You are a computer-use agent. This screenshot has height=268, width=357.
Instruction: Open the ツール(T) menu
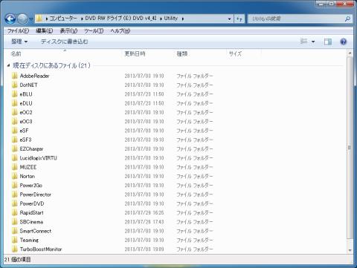point(94,31)
